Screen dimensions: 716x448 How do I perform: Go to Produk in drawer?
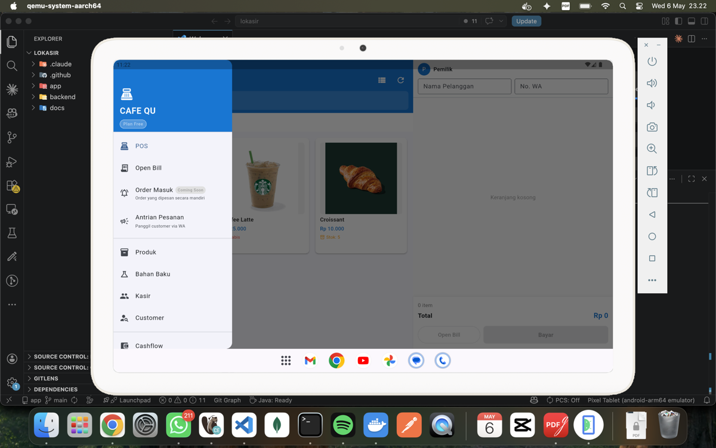(x=172, y=252)
